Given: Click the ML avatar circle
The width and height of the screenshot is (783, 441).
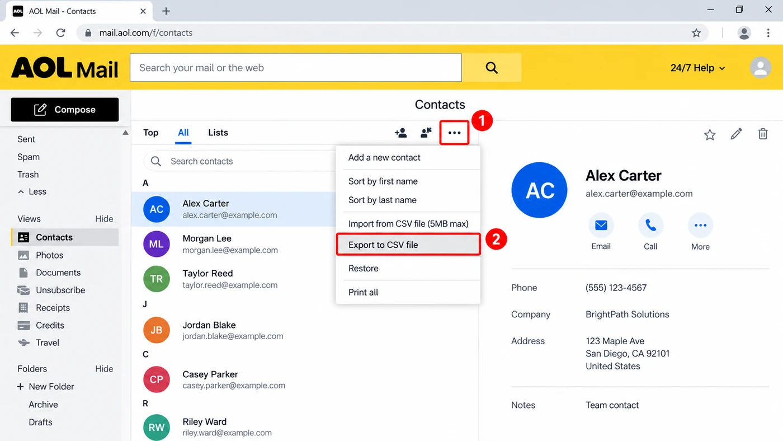Looking at the screenshot, I should pos(157,244).
